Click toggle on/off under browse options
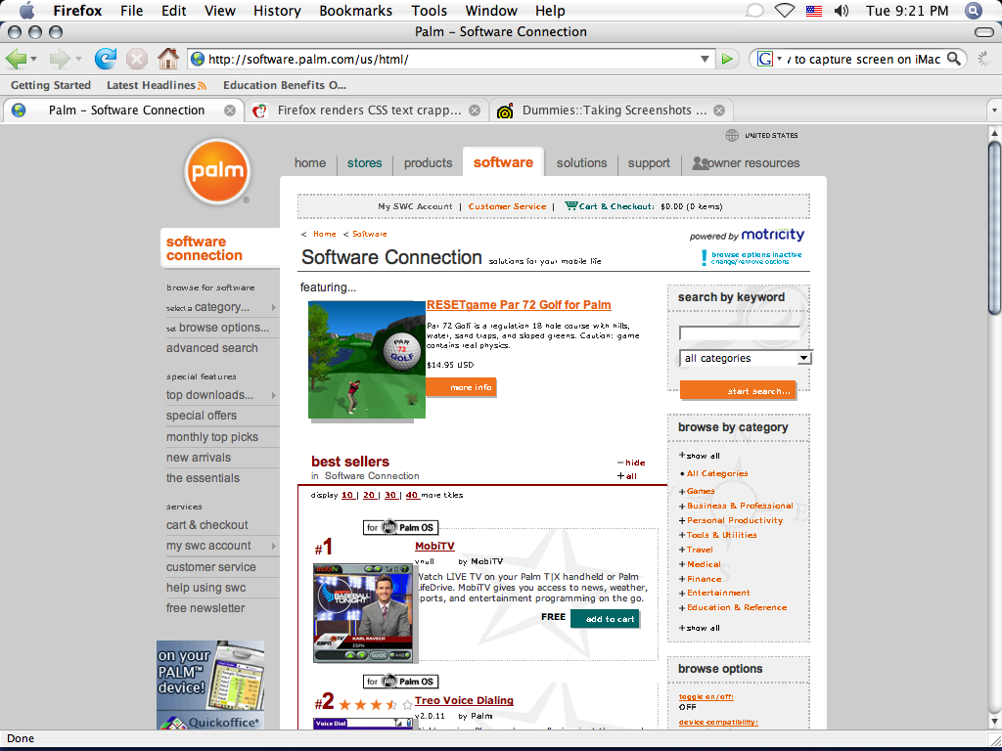This screenshot has width=1002, height=751. point(706,696)
